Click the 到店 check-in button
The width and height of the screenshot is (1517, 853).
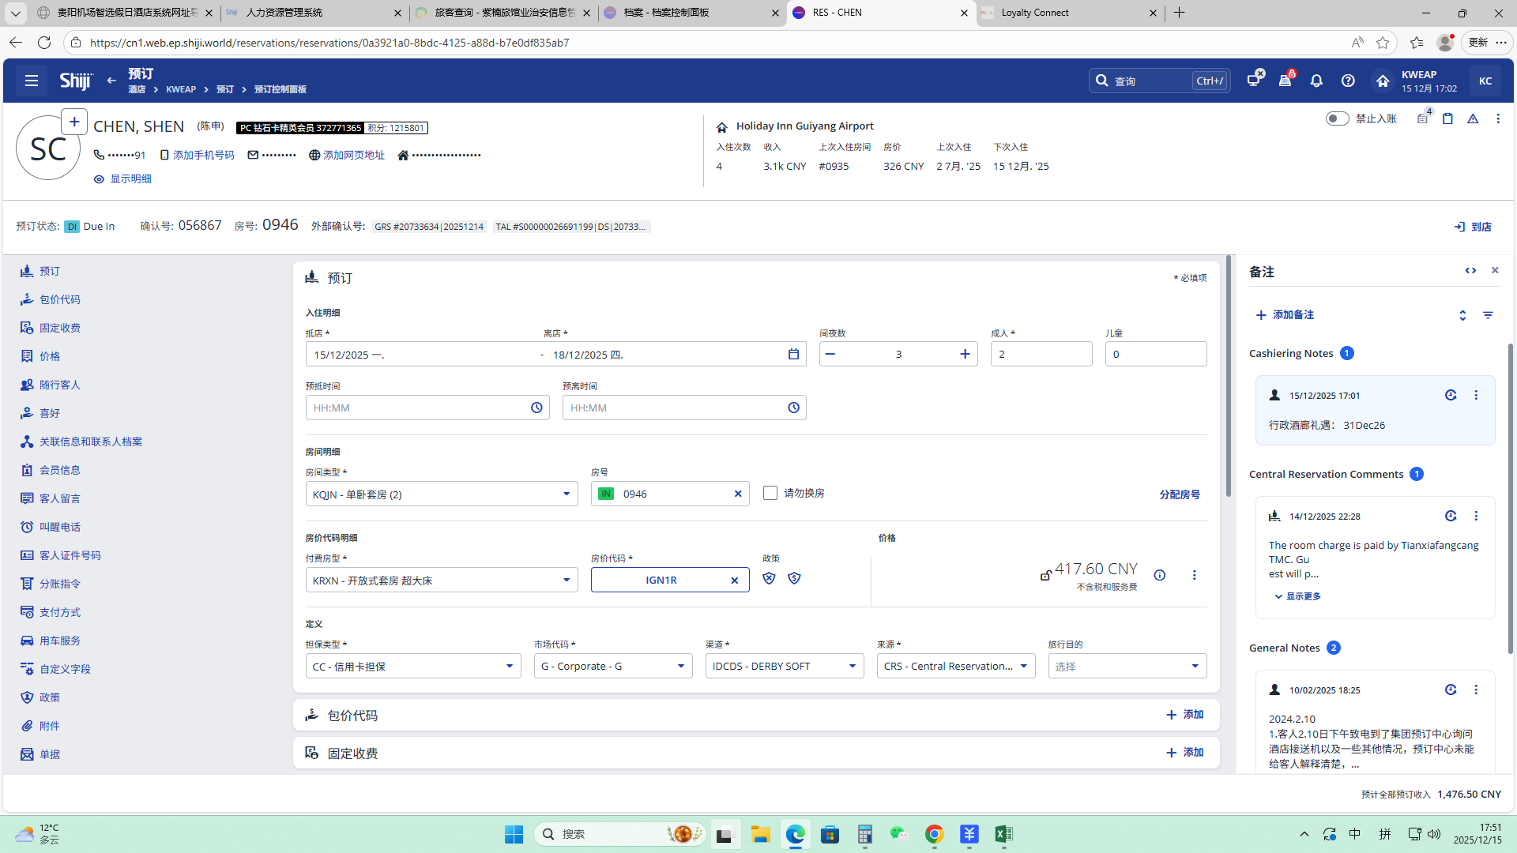tap(1473, 227)
